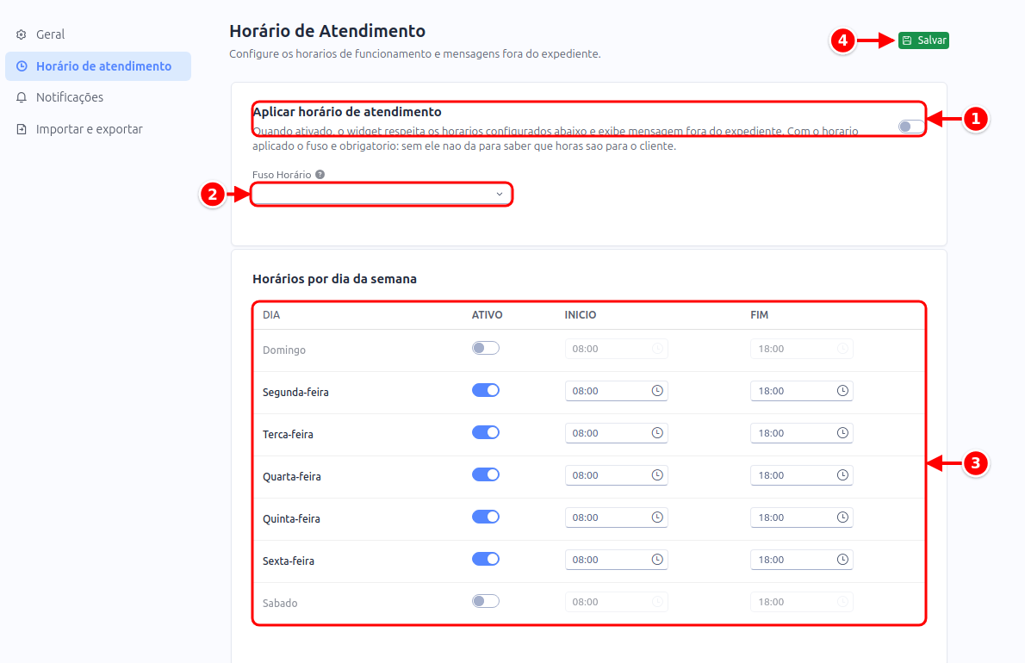
Task: Click the Horários por dia da semana heading
Action: pos(335,279)
